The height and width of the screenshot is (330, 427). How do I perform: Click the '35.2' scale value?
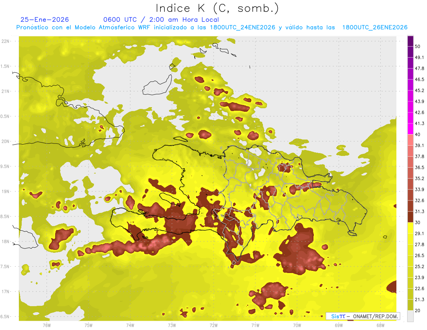[x=419, y=178]
